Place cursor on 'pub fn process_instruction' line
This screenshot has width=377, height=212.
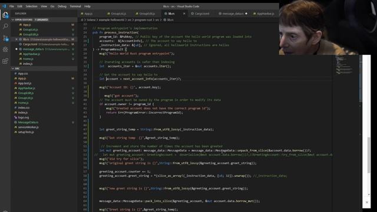pos(115,32)
